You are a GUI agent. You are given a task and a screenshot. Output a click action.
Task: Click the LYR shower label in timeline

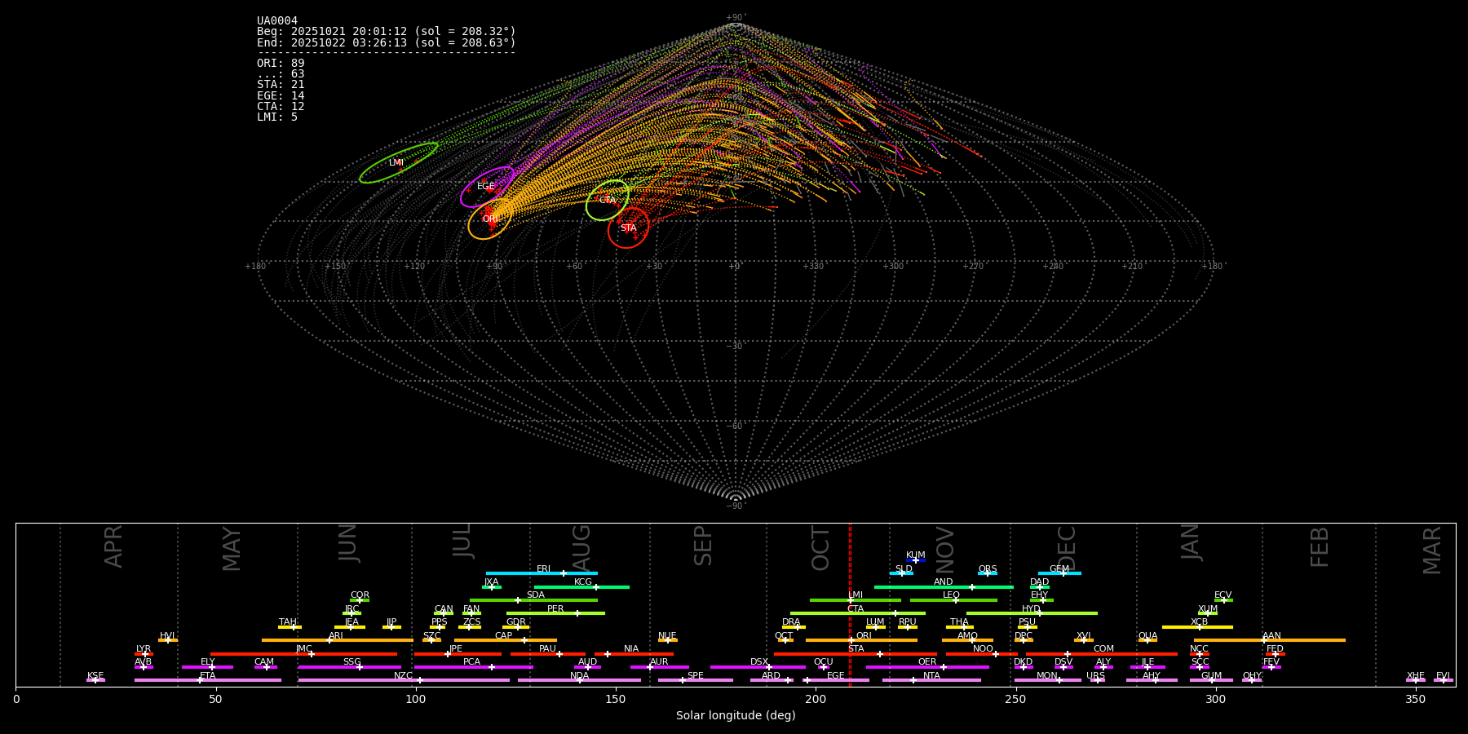(144, 649)
